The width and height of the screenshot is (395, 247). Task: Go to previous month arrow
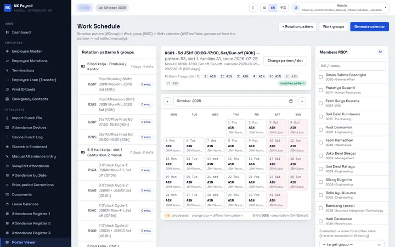(167, 102)
